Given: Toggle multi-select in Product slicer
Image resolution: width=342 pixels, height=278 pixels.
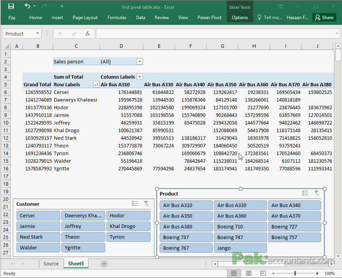Looking at the screenshot, I should click(x=305, y=193).
